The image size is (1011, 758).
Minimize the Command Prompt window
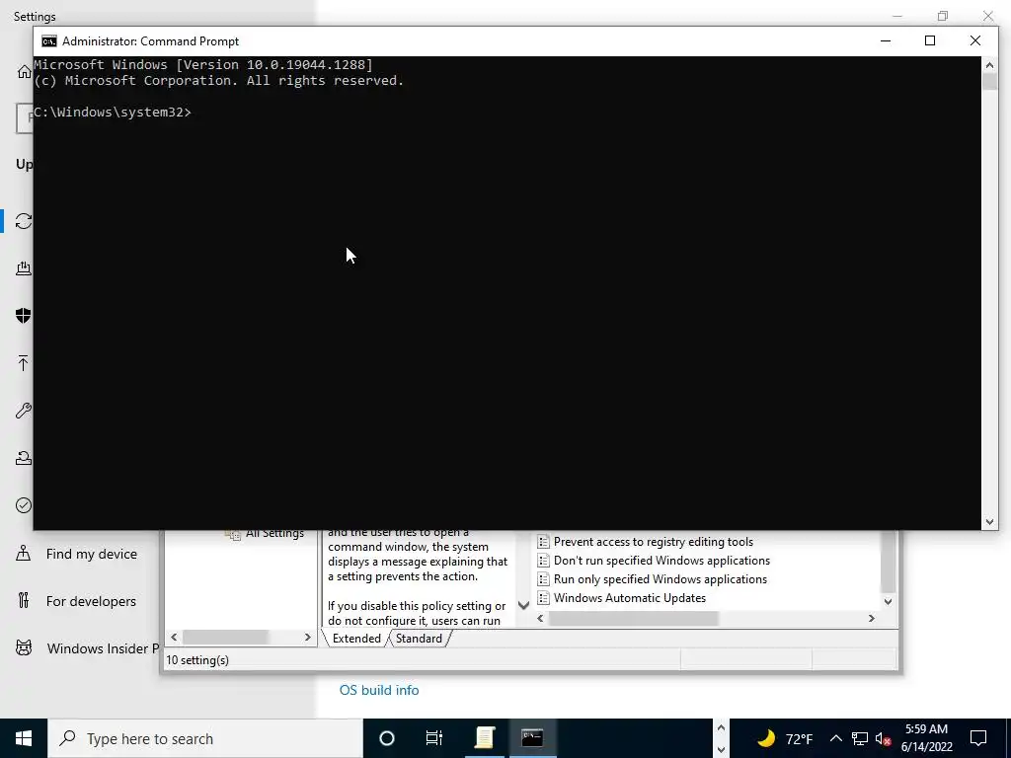pyautogui.click(x=886, y=40)
